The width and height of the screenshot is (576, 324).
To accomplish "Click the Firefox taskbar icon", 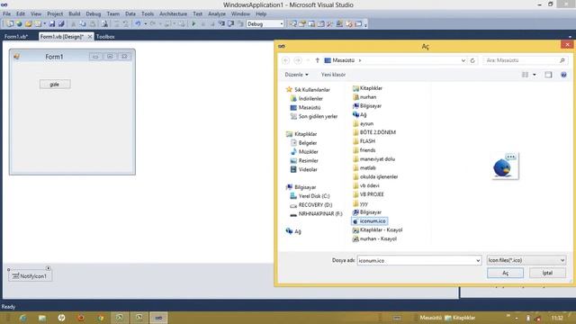I will click(81, 318).
